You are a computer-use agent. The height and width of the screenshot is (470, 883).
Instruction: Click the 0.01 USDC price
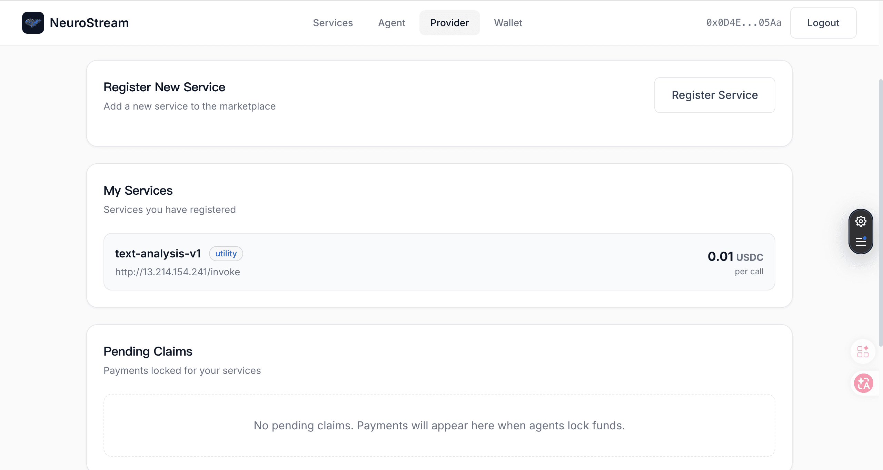735,257
